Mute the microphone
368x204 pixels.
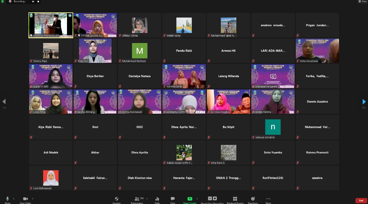click(x=7, y=199)
